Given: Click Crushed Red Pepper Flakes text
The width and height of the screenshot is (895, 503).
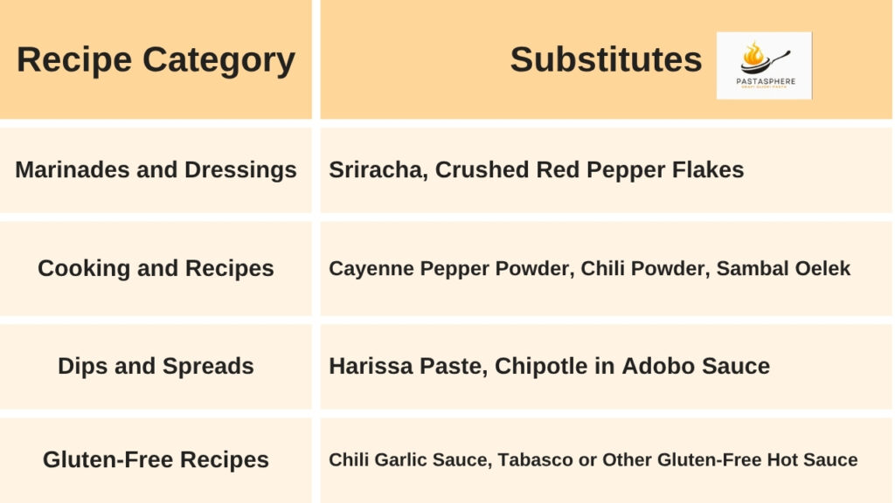Looking at the screenshot, I should point(590,170).
